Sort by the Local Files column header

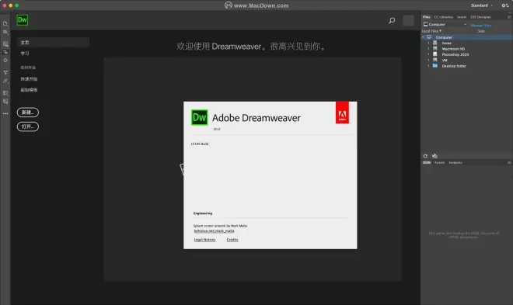coord(431,31)
